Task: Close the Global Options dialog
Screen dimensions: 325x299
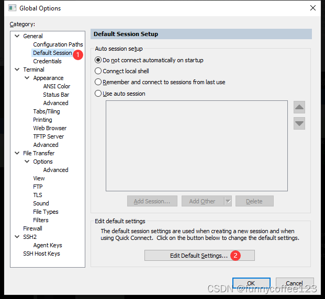Action: 313,8
